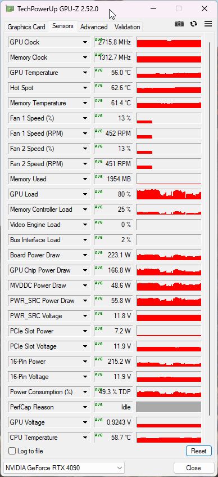Open the Memory Controller Load dropdown arrow
The height and width of the screenshot is (477, 218).
[x=85, y=209]
